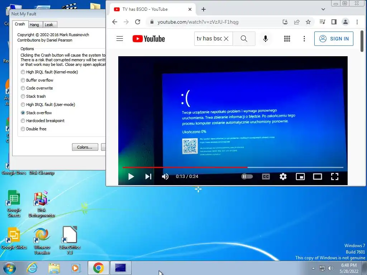367x275 pixels.
Task: Open Windows Media Player from taskbar
Action: (x=76, y=268)
